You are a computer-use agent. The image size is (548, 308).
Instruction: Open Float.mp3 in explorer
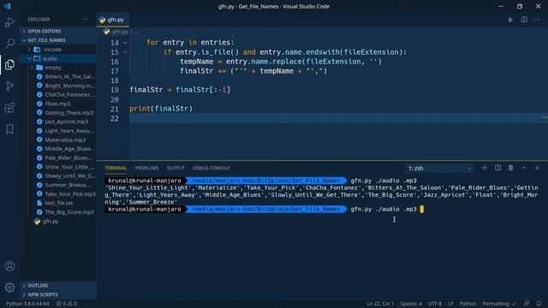coord(58,104)
